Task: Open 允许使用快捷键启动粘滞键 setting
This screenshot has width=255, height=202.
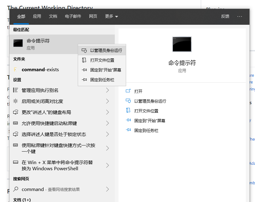Action: point(62,123)
